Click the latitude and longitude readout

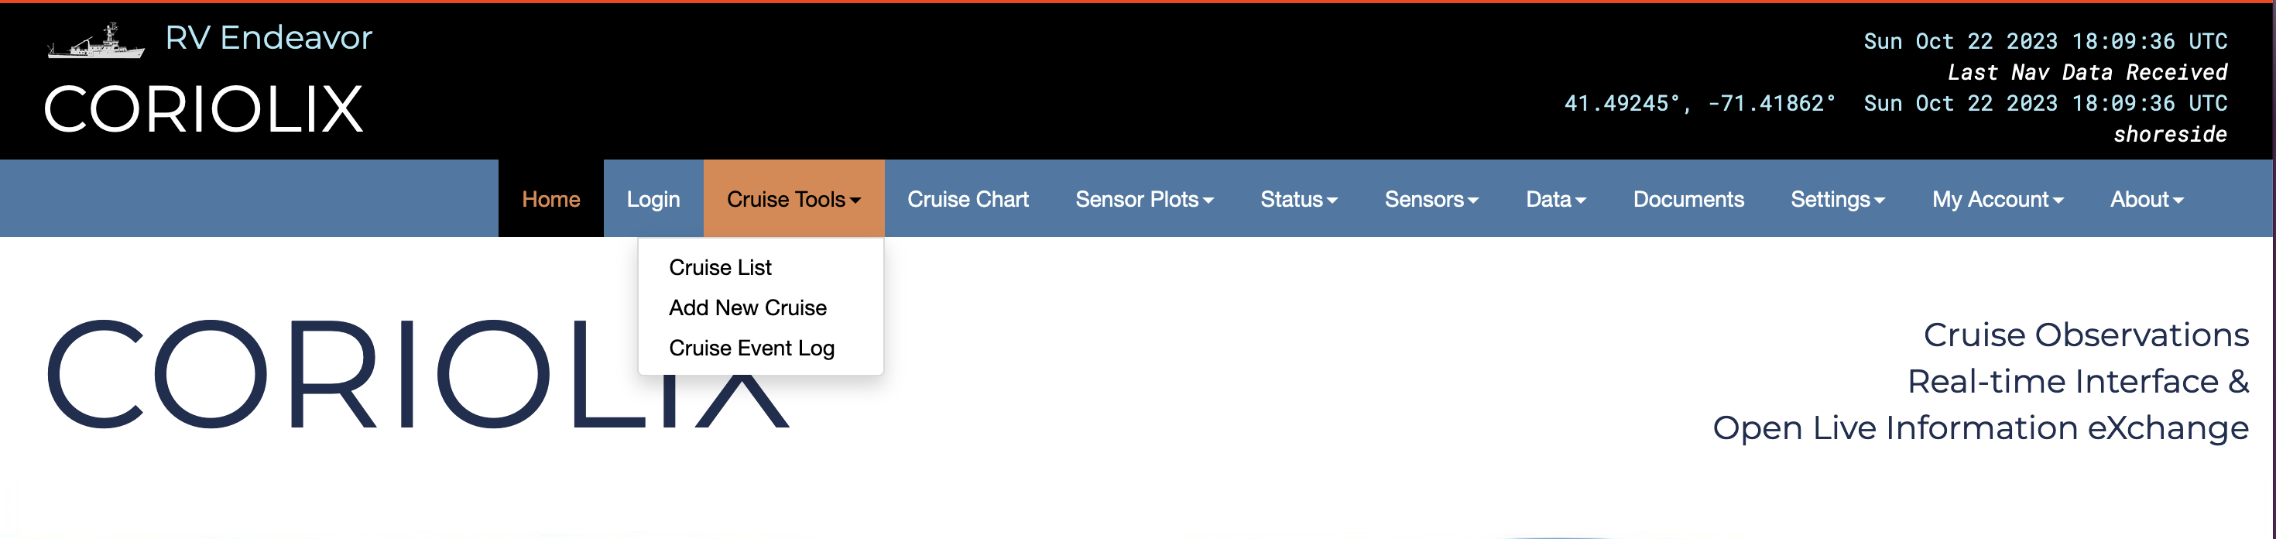tap(1699, 105)
